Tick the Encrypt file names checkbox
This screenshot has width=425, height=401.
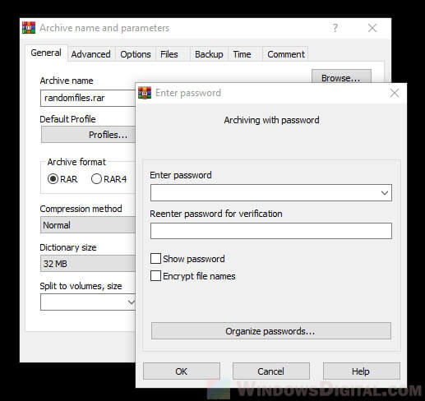click(155, 276)
